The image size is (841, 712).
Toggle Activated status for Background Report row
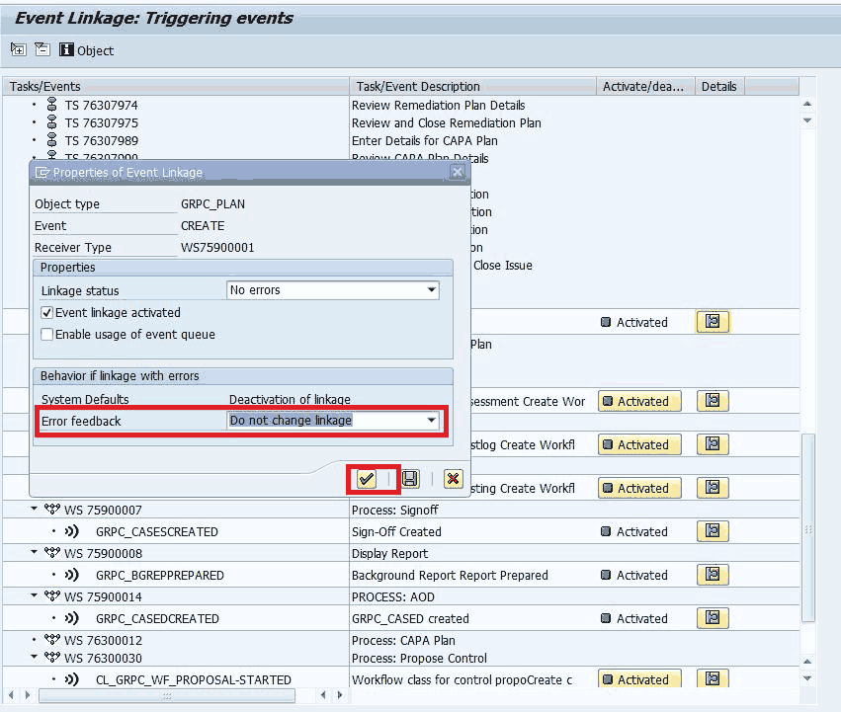634,576
